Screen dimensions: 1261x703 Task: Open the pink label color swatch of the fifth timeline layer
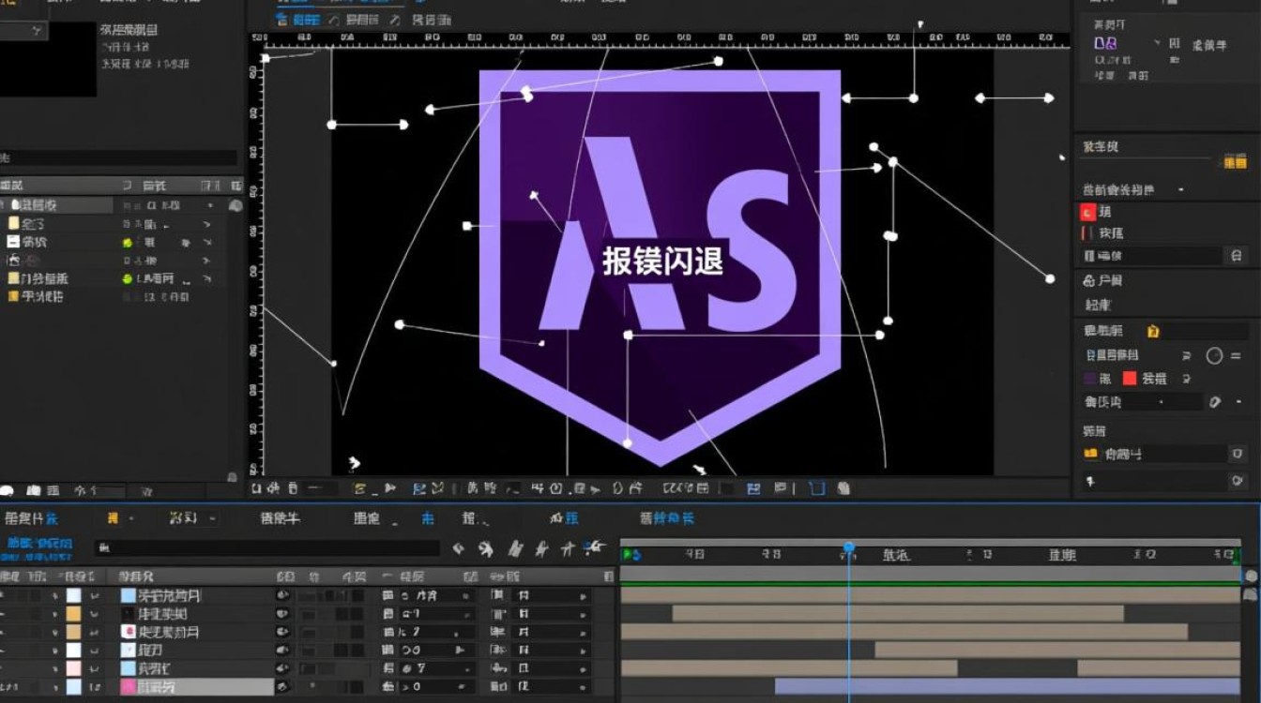73,668
